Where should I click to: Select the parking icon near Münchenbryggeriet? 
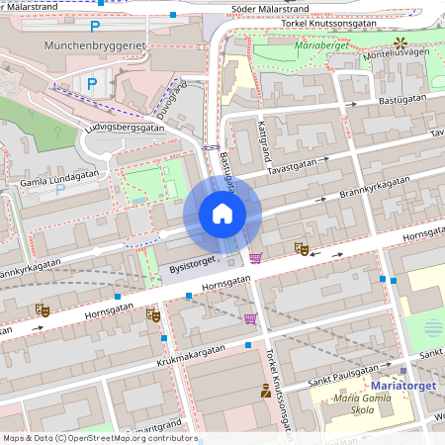pyautogui.click(x=95, y=27)
